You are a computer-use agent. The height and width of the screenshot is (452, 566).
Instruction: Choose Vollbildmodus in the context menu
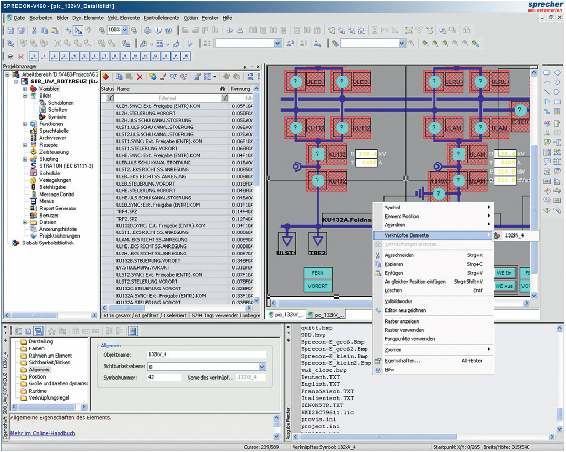coord(433,301)
